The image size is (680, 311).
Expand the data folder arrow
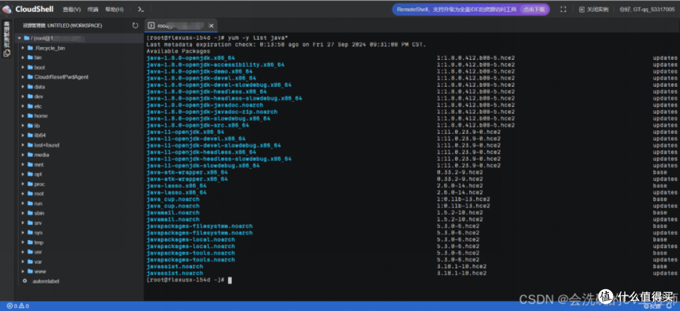(23, 87)
